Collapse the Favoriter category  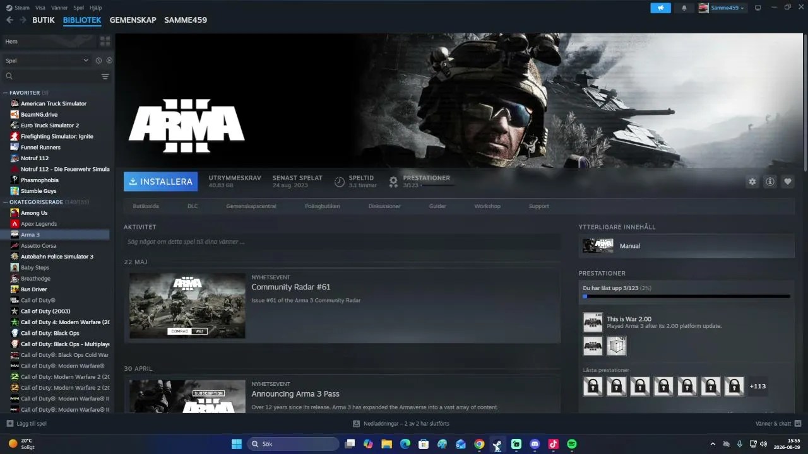6,93
